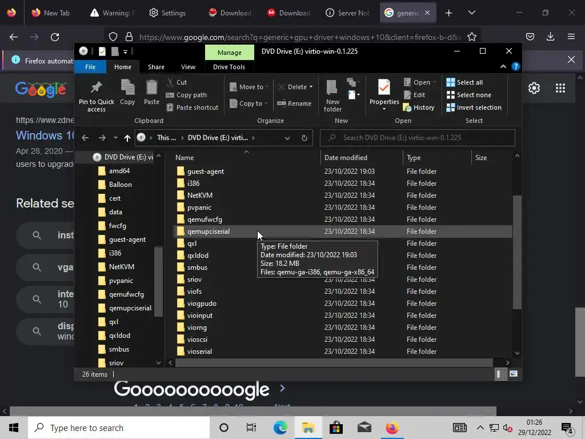Go to next Google results page arrow
The height and width of the screenshot is (439, 585).
(x=282, y=389)
